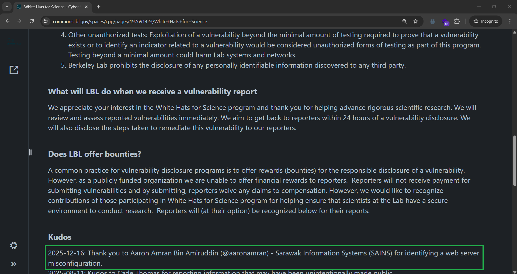Click the grey mouse-shaped extension icon
Image resolution: width=517 pixels, height=274 pixels.
point(432,21)
